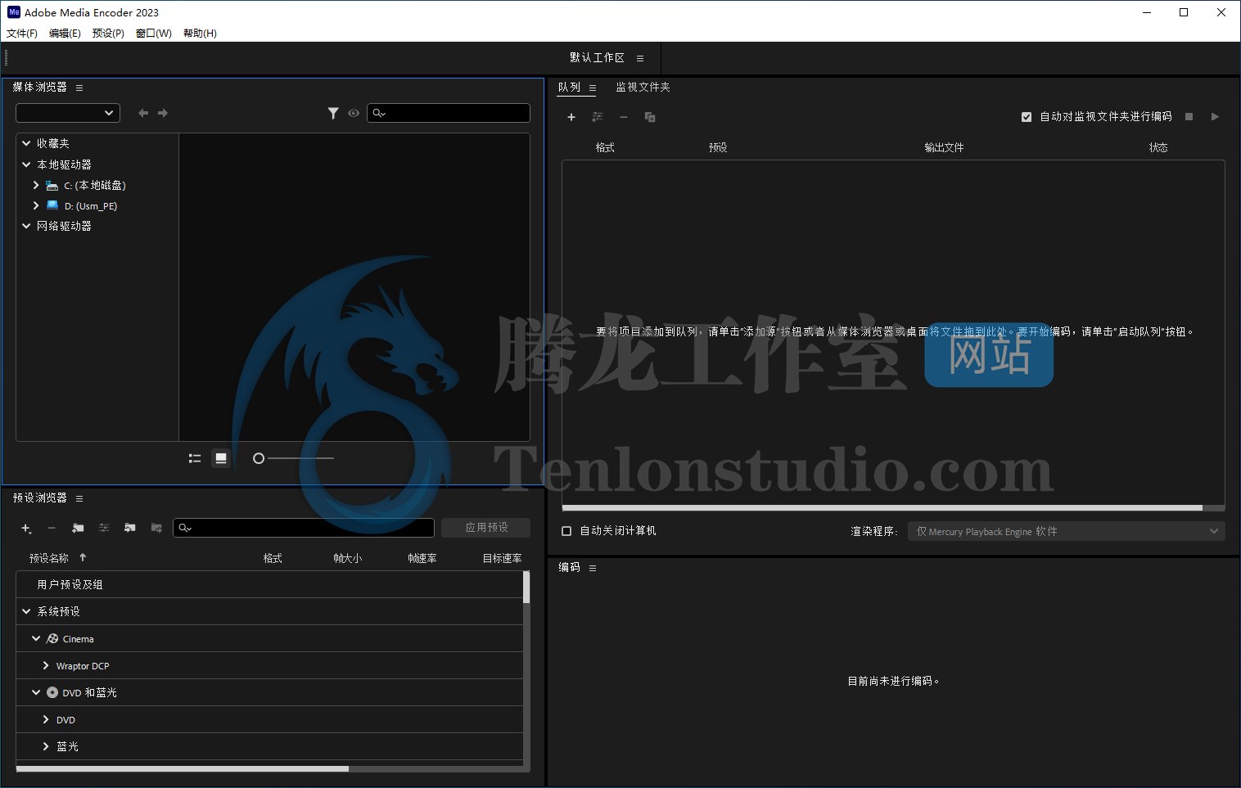1241x788 pixels.
Task: Collapse the Favorites (收藏夹) tree node
Action: click(26, 143)
